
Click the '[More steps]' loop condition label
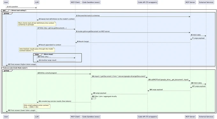[48, 54]
